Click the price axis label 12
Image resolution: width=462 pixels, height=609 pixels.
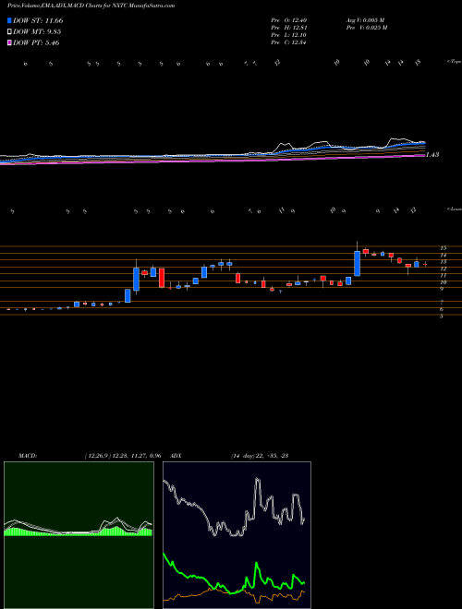point(443,269)
